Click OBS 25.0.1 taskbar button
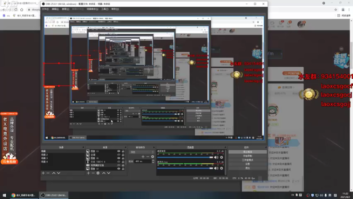353x199 pixels. [x=54, y=195]
